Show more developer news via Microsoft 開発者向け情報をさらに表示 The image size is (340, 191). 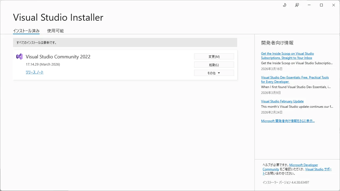[x=288, y=121]
